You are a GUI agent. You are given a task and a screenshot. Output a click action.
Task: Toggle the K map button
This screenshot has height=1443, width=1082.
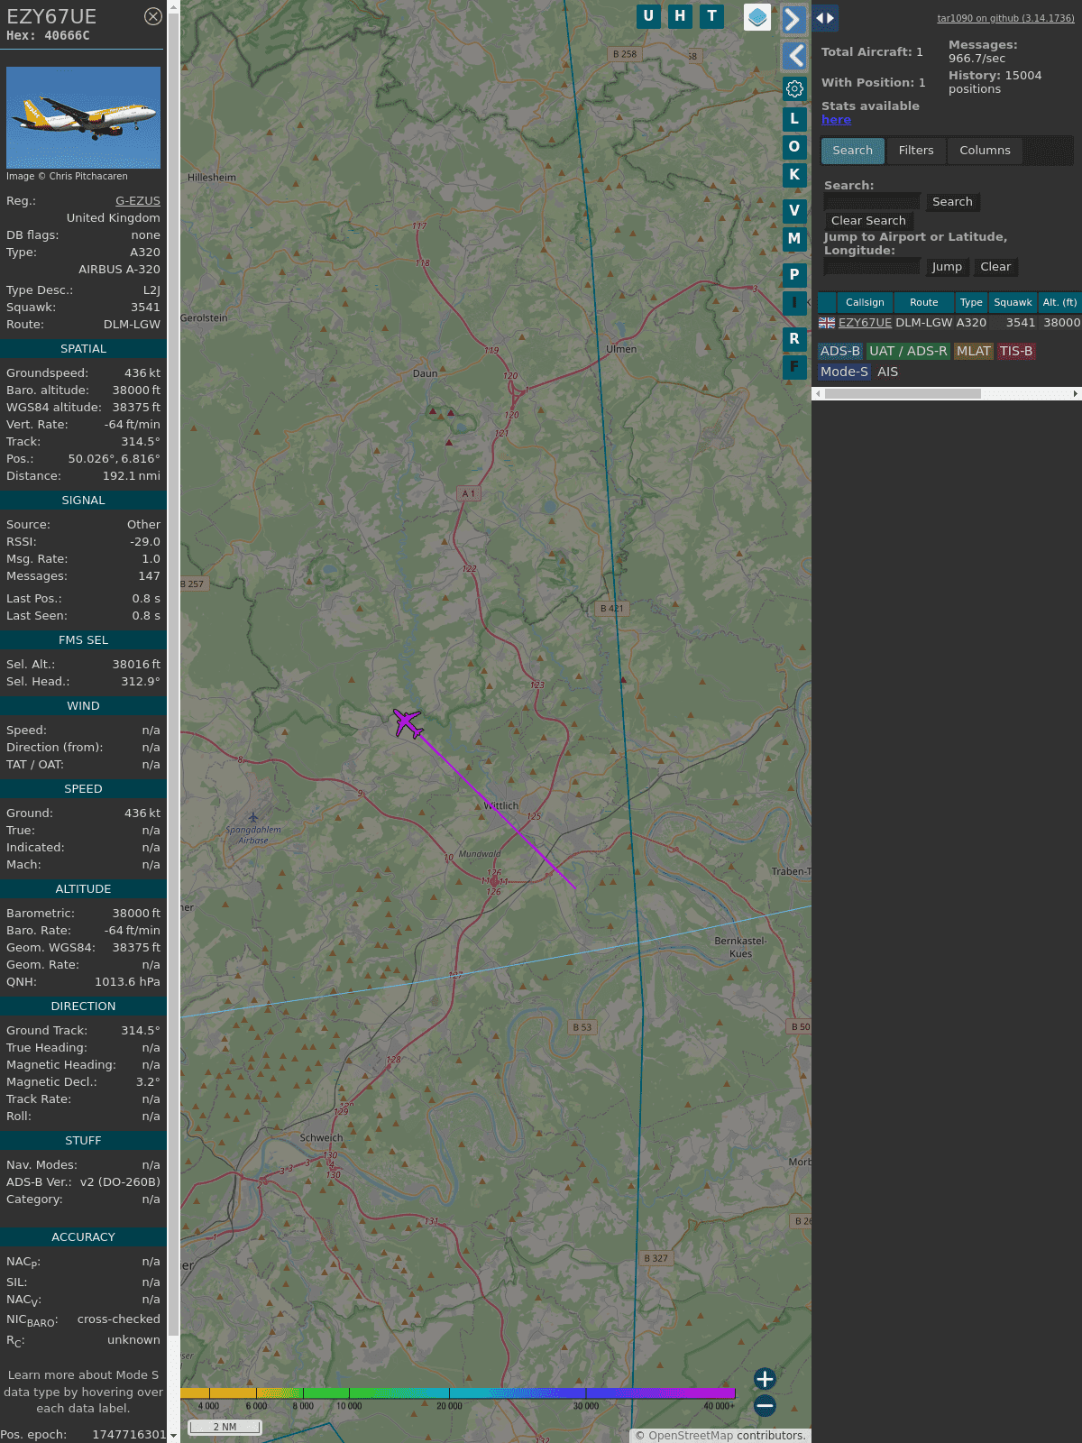click(794, 174)
